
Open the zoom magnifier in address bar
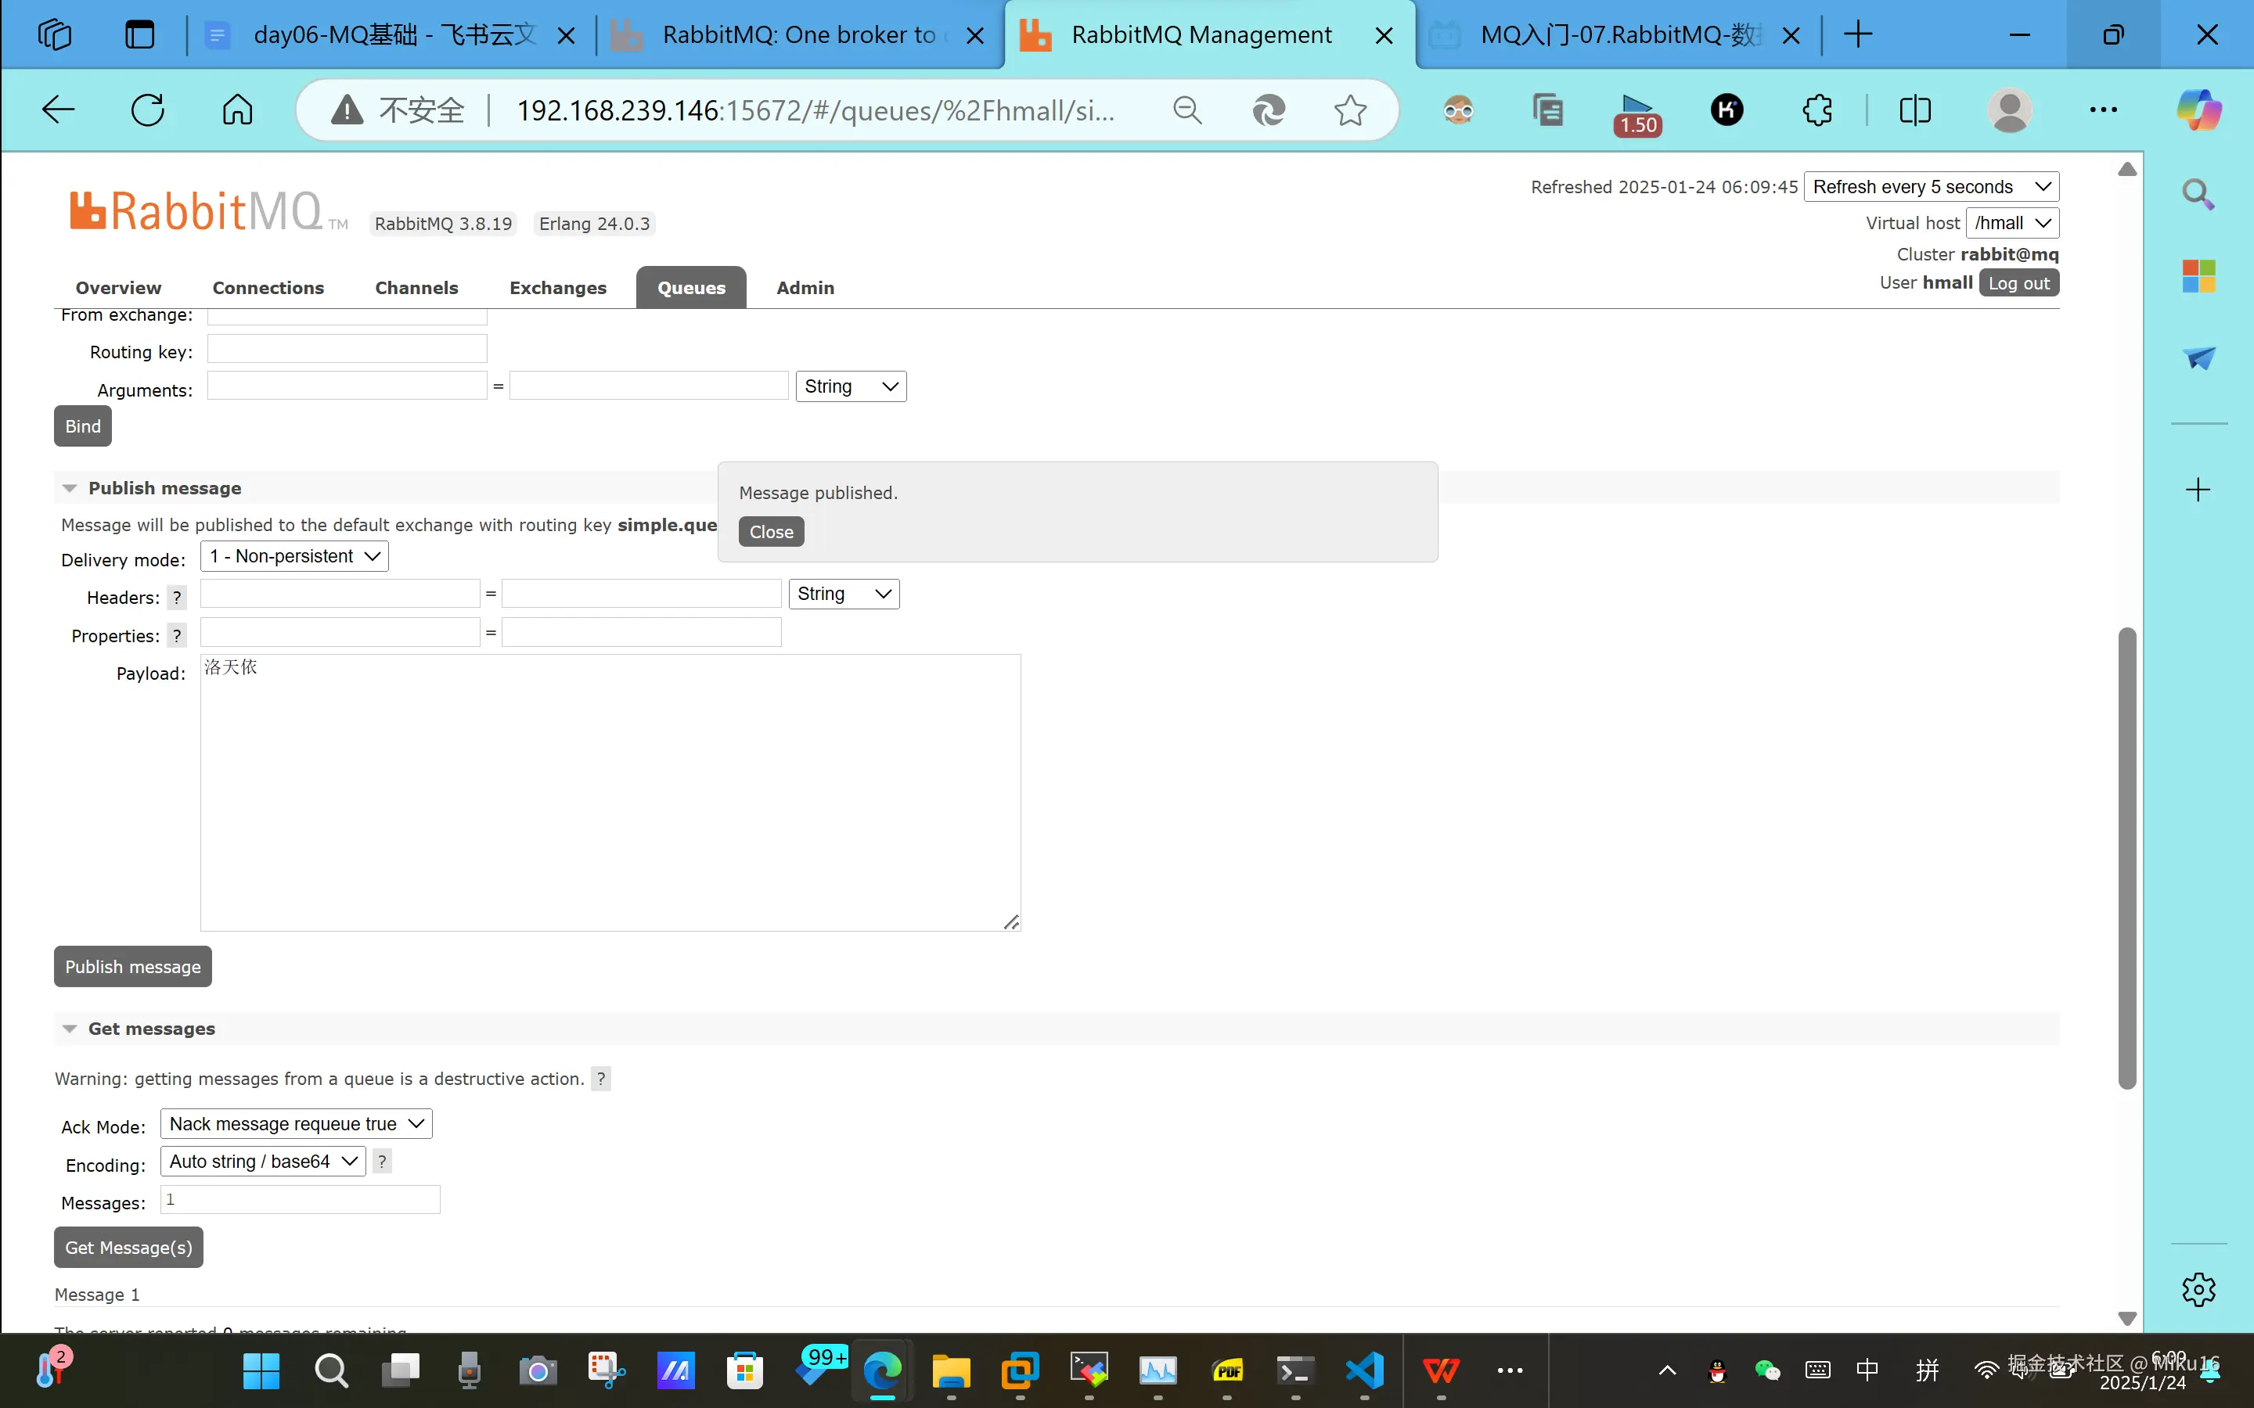coord(1186,111)
